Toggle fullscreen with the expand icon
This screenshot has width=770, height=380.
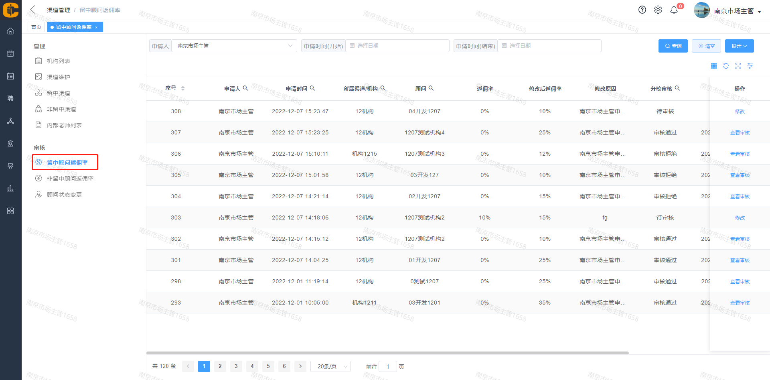coord(738,66)
